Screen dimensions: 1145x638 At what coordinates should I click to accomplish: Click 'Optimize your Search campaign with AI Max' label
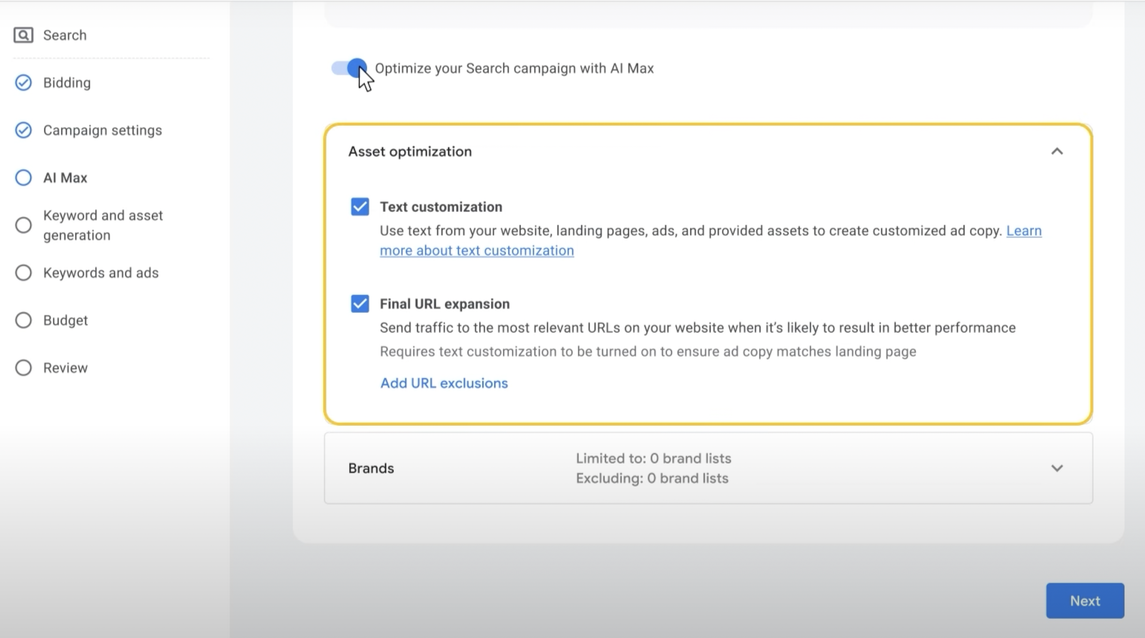pos(514,68)
